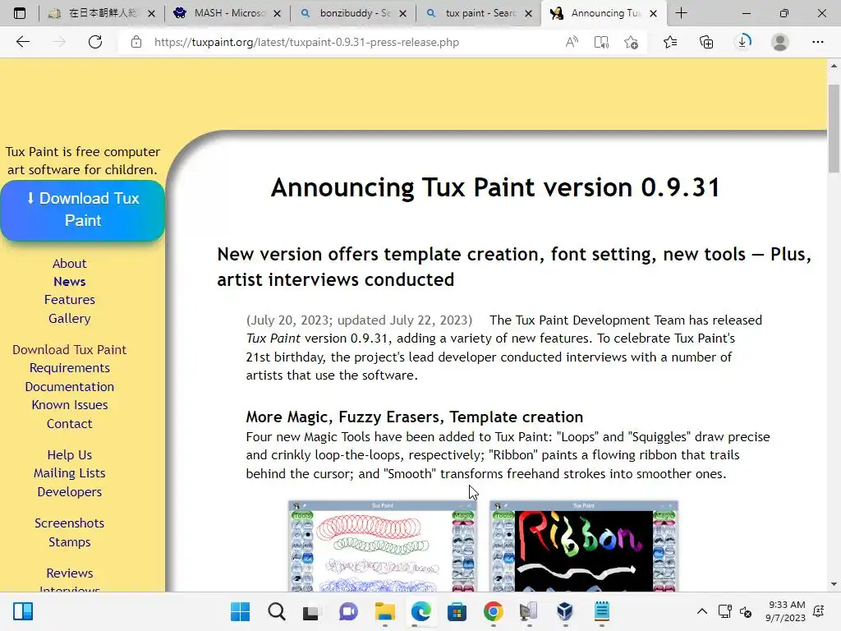Launch Google Chrome from taskbar
Image resolution: width=841 pixels, height=631 pixels.
[x=493, y=611]
